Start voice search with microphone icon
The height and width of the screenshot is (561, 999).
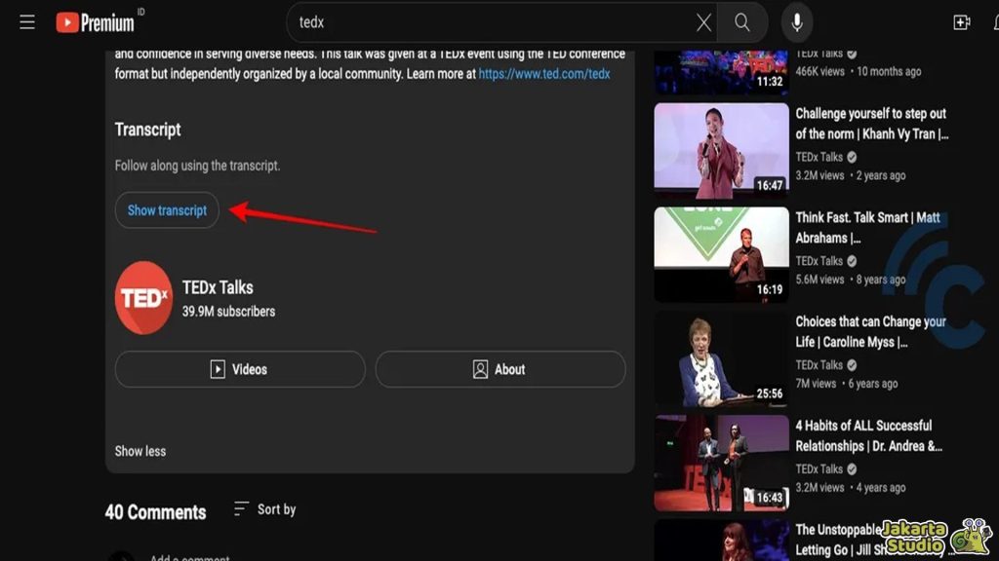click(797, 22)
